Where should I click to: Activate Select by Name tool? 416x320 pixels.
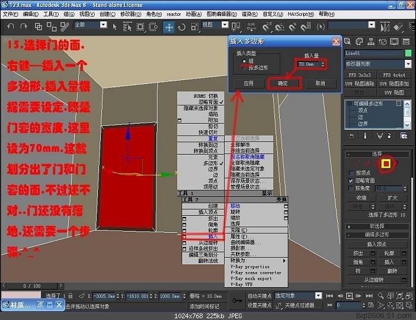pyautogui.click(x=127, y=27)
